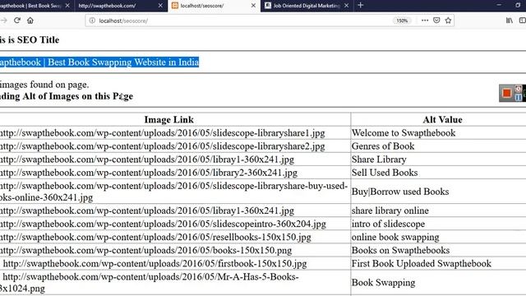
Task: Open the page actions three-dot menu
Action: click(425, 21)
